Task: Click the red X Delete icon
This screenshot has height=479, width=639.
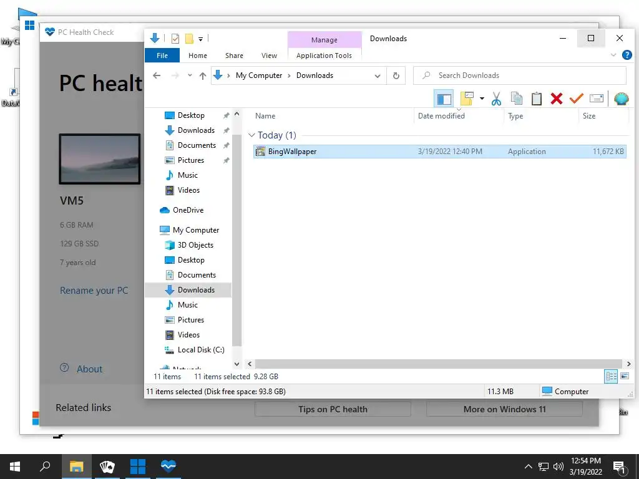Action: [556, 99]
